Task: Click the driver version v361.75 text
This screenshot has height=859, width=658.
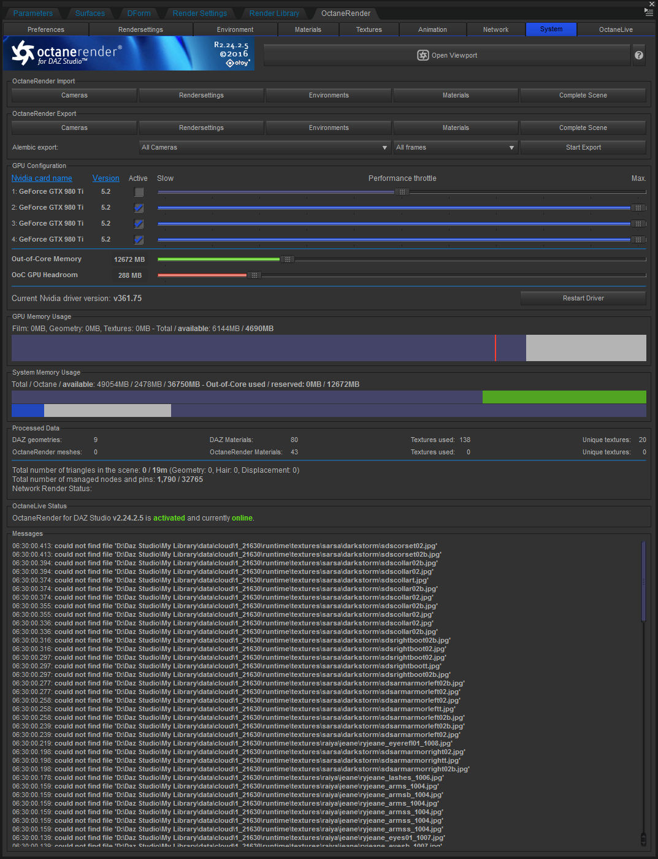Action: click(x=128, y=299)
